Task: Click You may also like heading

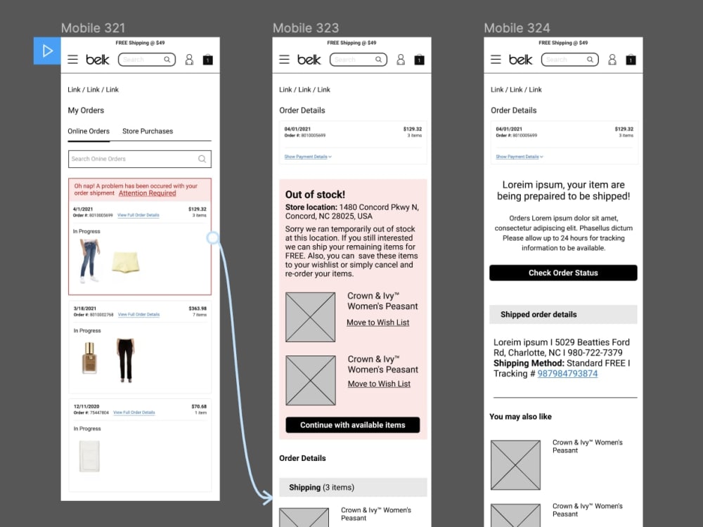Action: 520,417
